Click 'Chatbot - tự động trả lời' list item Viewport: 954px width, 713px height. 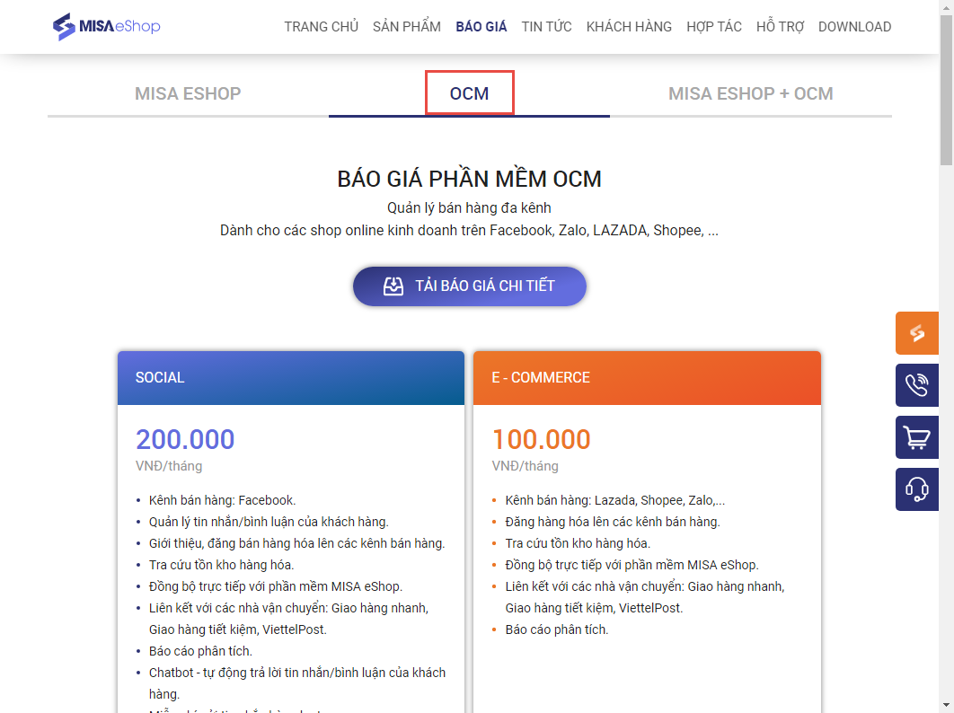pyautogui.click(x=297, y=683)
